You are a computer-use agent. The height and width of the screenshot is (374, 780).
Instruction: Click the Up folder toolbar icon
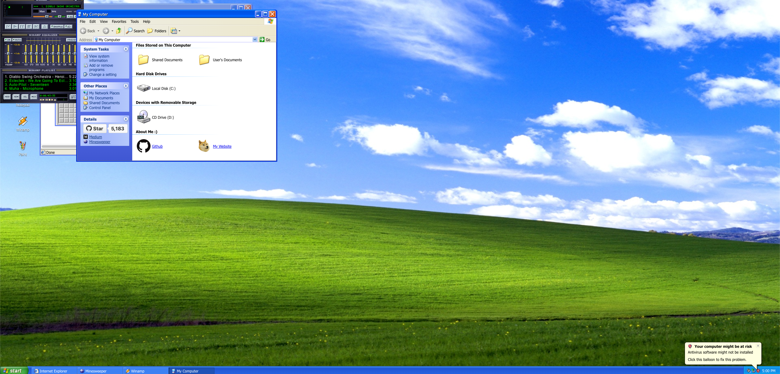(x=119, y=31)
